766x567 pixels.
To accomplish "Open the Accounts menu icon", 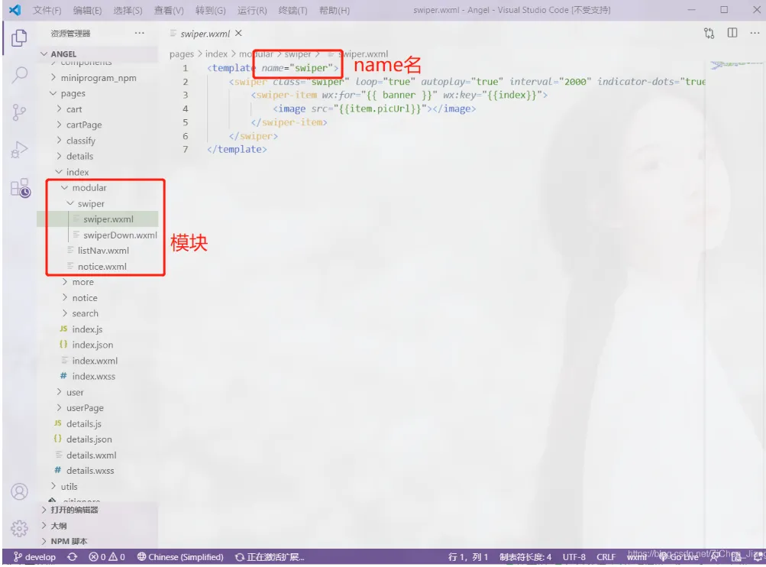I will point(19,491).
